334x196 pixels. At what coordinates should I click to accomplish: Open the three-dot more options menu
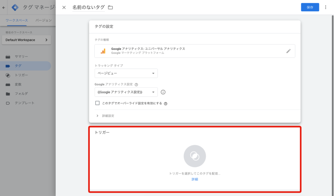pos(326,7)
